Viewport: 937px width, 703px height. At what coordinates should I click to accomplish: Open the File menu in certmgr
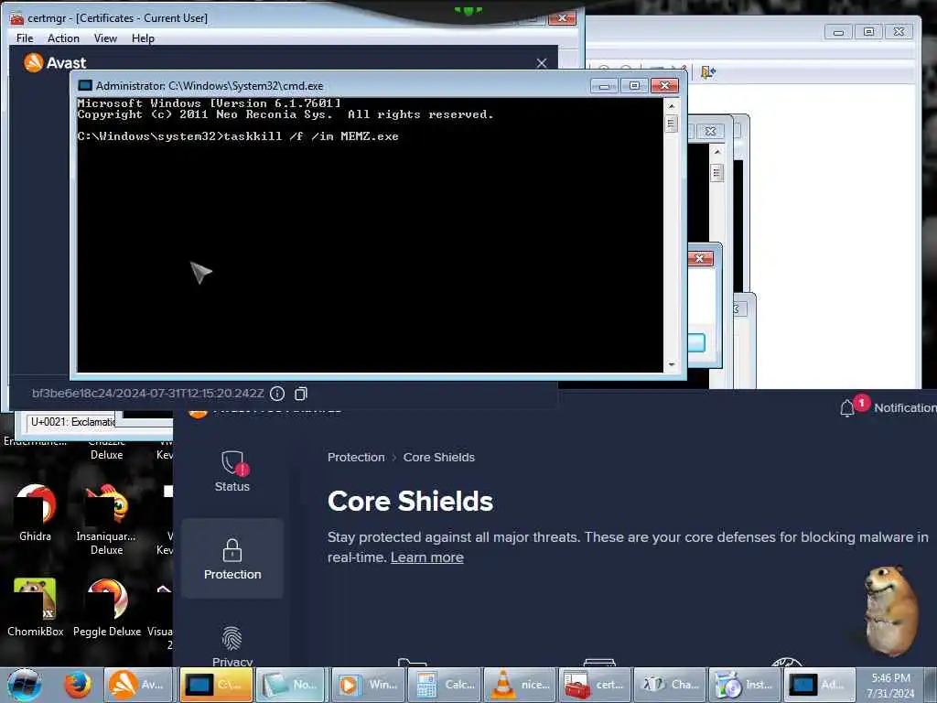point(25,38)
